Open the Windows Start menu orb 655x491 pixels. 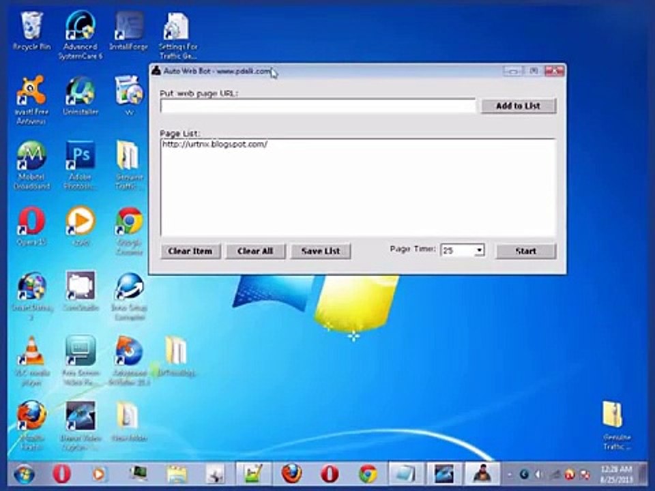(x=24, y=475)
